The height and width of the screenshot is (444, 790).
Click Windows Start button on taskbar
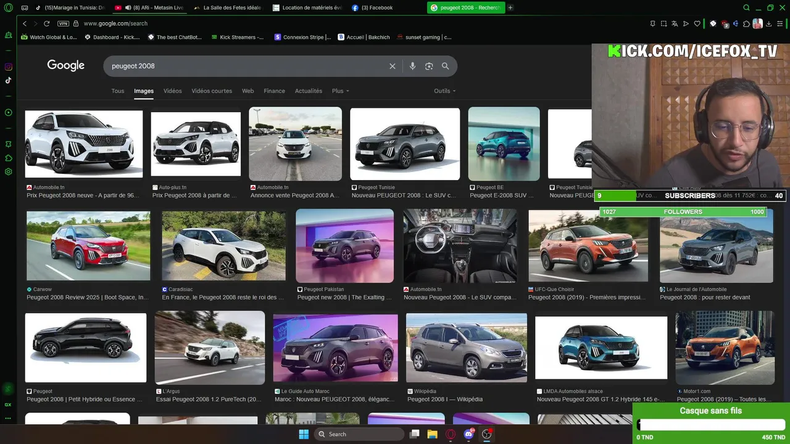[x=304, y=434]
